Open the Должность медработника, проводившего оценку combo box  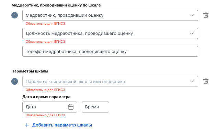coord(110,34)
